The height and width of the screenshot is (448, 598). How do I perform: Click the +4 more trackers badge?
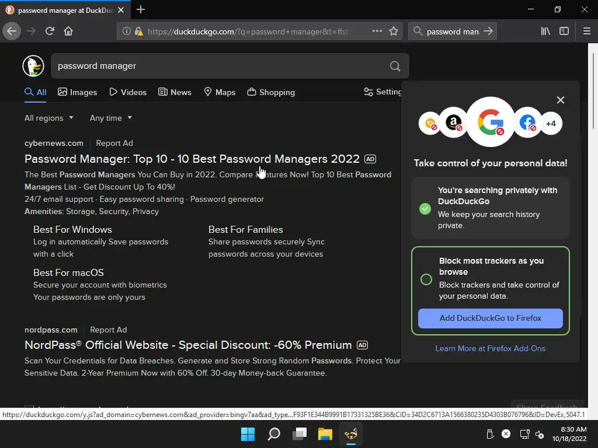click(551, 124)
